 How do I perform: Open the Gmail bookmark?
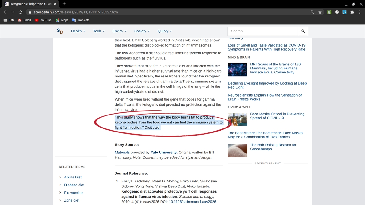tap(24, 20)
